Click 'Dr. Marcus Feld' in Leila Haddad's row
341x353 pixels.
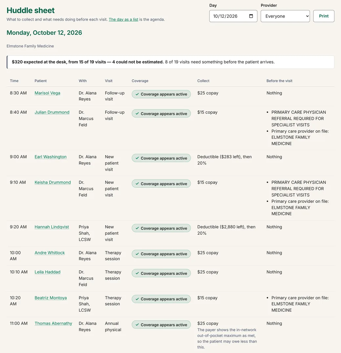click(86, 278)
